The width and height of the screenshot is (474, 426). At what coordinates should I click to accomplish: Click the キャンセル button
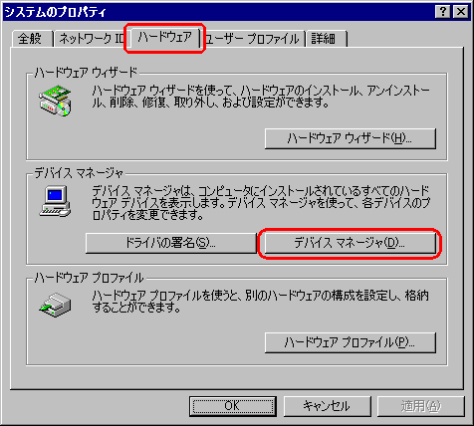click(327, 406)
